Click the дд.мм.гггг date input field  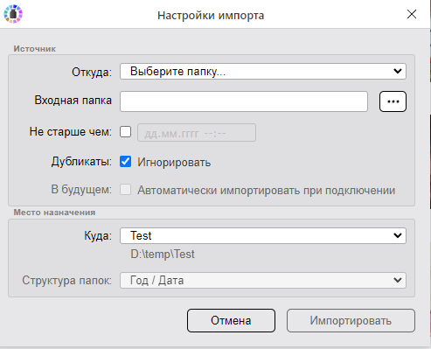(197, 133)
